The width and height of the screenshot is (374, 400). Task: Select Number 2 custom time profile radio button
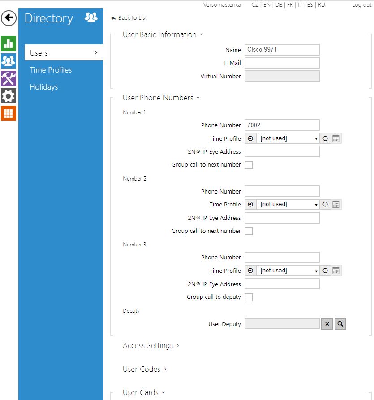(325, 205)
